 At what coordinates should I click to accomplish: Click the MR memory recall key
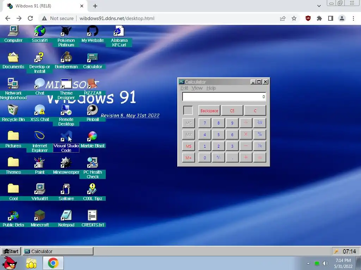[x=189, y=135]
